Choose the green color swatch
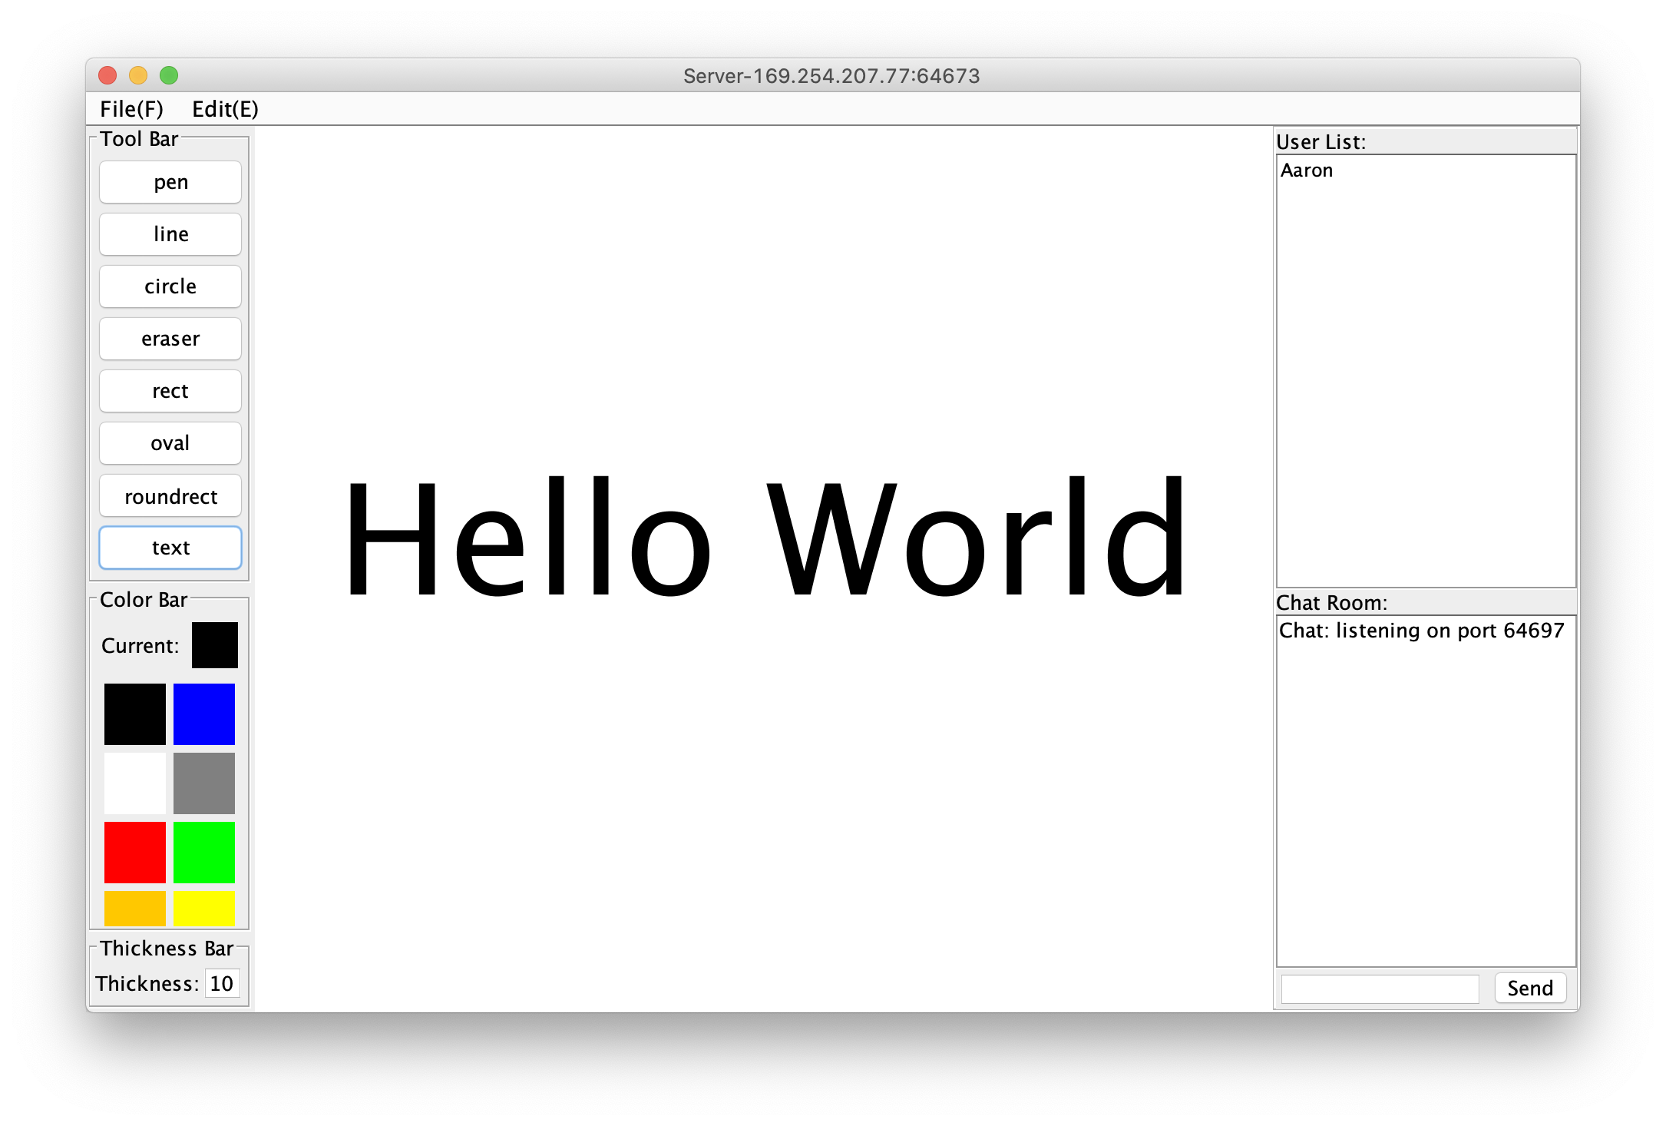This screenshot has width=1666, height=1126. coord(204,853)
